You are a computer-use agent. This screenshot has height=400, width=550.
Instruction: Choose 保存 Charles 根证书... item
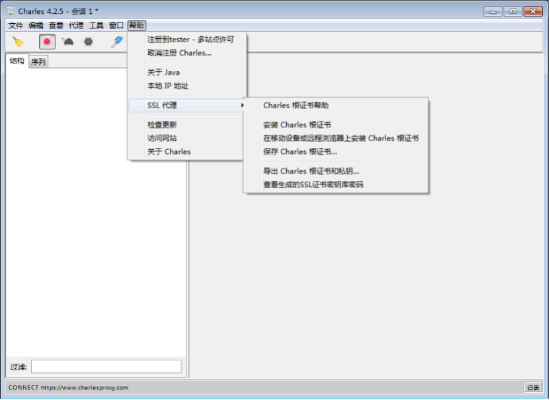coord(336,152)
